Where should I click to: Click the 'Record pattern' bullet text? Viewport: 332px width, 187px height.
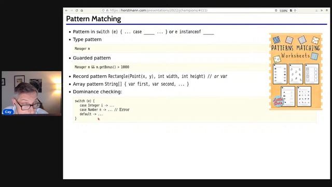coord(150,76)
